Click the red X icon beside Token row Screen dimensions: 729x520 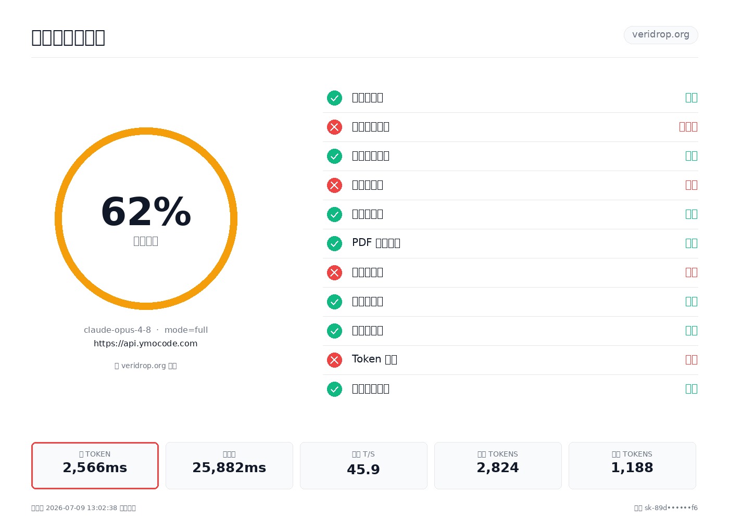tap(334, 360)
